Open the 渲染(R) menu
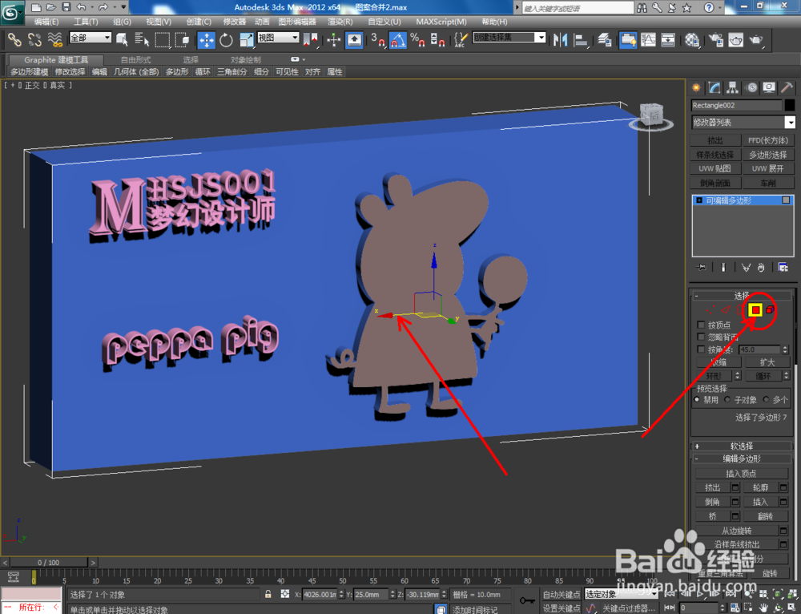Image resolution: width=801 pixels, height=614 pixels. (340, 22)
